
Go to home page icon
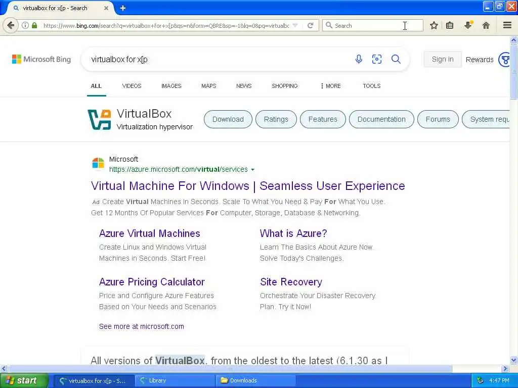click(x=486, y=25)
